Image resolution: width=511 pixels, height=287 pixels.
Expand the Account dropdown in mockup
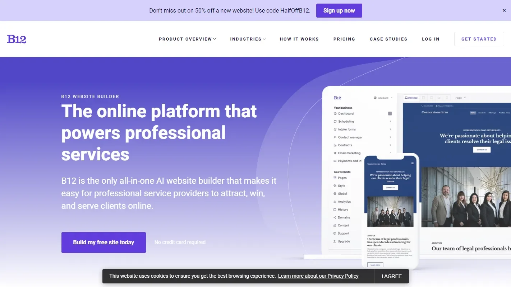pyautogui.click(x=383, y=98)
